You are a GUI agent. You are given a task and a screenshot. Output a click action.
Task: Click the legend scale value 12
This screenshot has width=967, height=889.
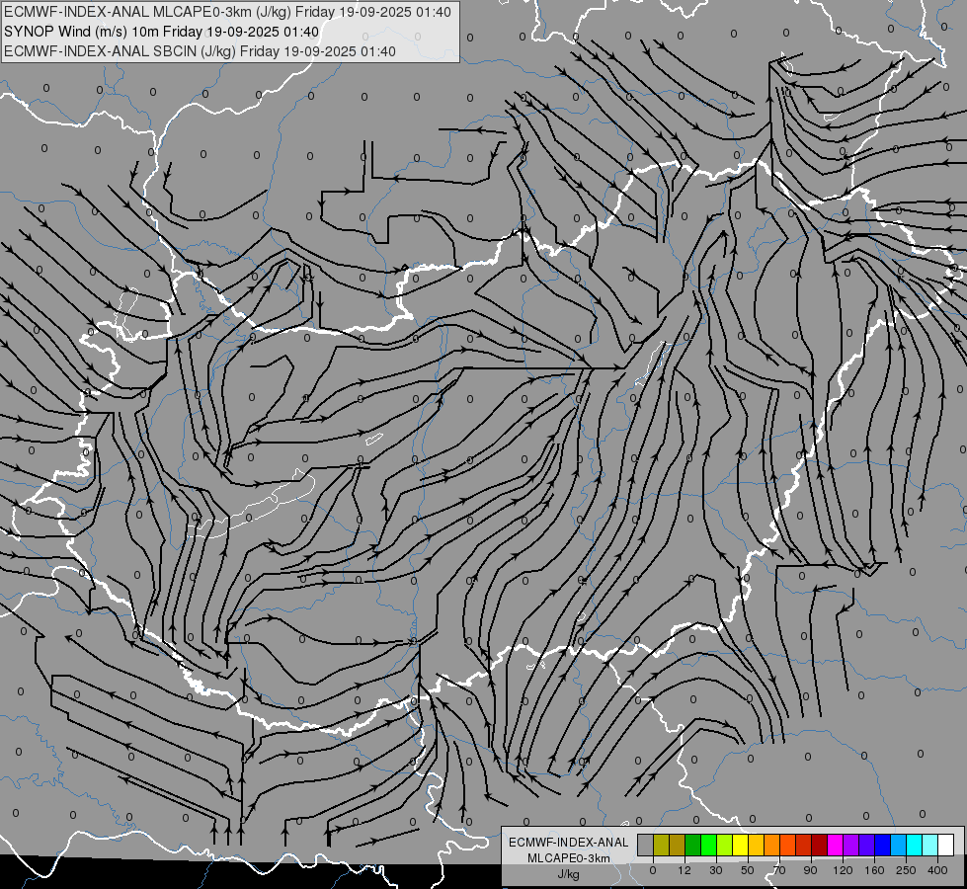click(x=685, y=870)
